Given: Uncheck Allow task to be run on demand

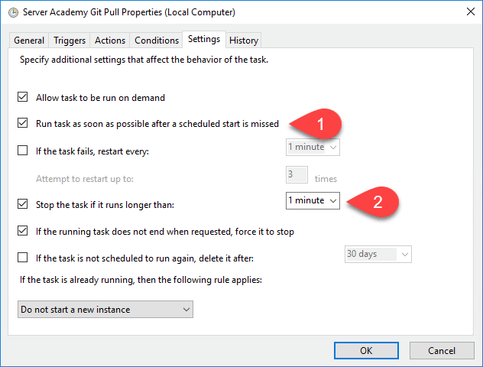Looking at the screenshot, I should [22, 97].
